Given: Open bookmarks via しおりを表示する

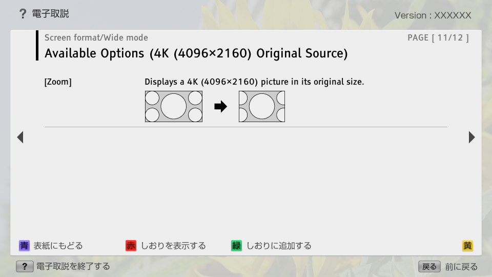Looking at the screenshot, I should pyautogui.click(x=173, y=246).
